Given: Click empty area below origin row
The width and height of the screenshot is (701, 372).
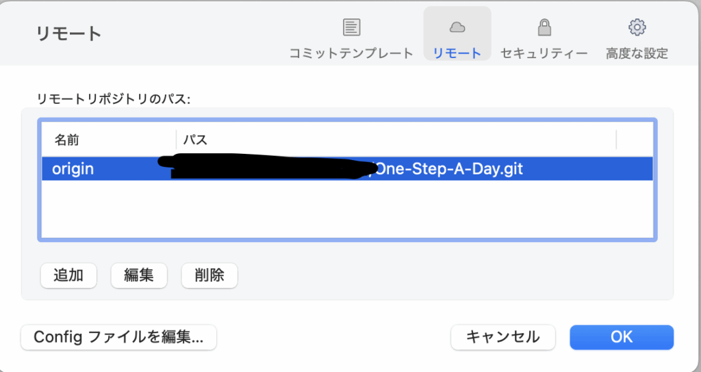Looking at the screenshot, I should pos(347,209).
